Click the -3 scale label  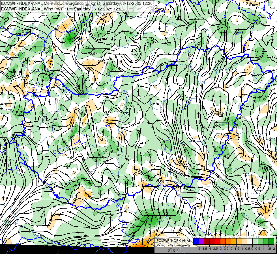[x=220, y=249]
